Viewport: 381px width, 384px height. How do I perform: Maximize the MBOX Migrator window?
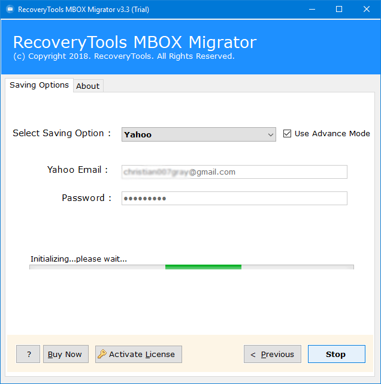click(339, 10)
